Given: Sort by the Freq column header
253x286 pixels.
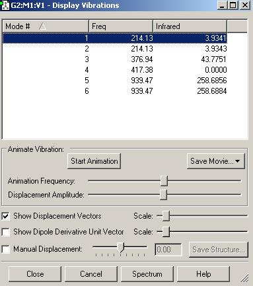Looking at the screenshot, I should pos(121,26).
